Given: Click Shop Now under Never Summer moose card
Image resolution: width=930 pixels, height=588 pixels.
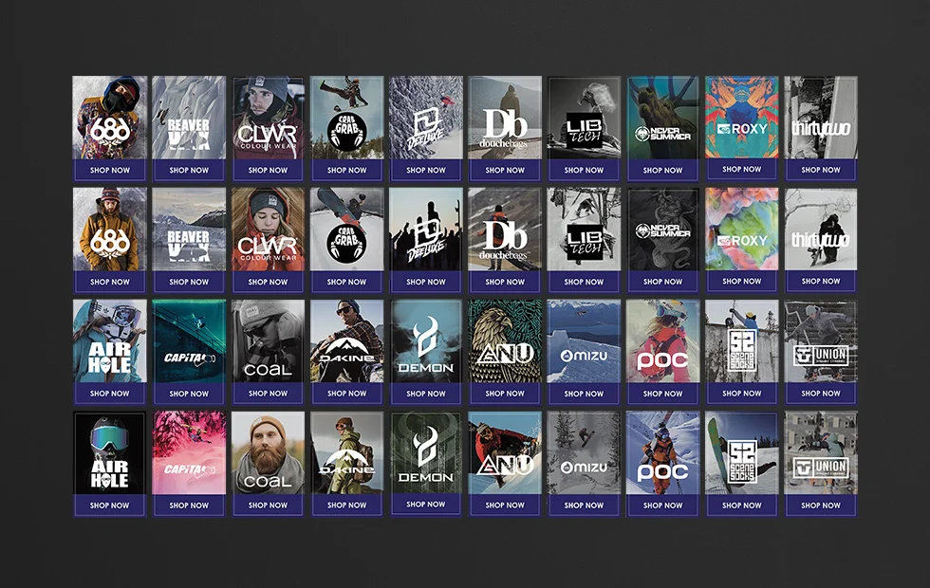Looking at the screenshot, I should [x=662, y=170].
